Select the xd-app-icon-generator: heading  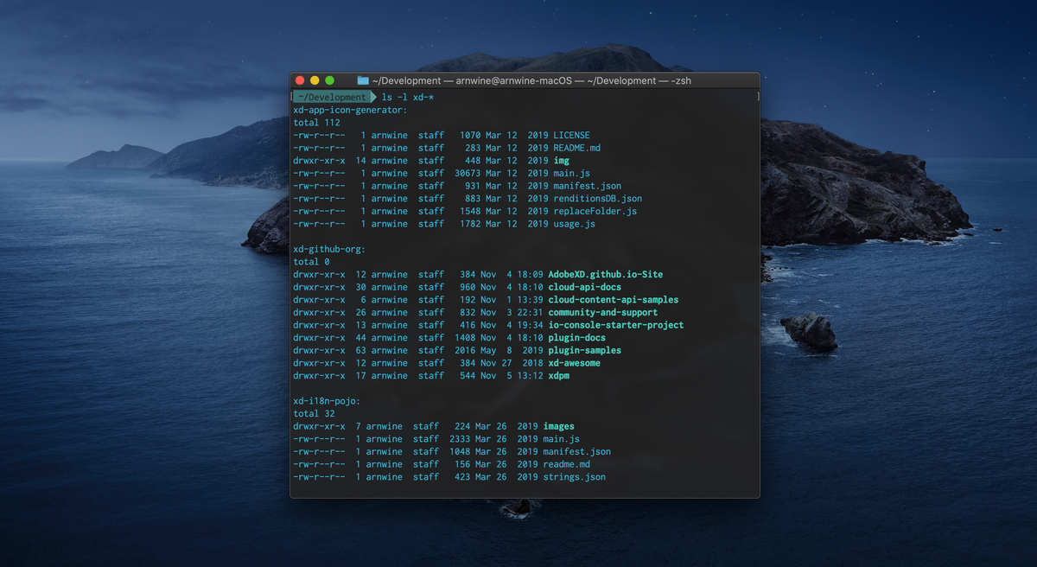point(350,110)
